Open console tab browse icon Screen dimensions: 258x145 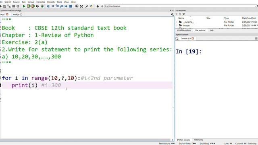pos(177,39)
